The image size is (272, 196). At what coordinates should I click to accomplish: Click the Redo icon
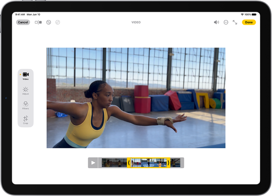tap(58, 22)
